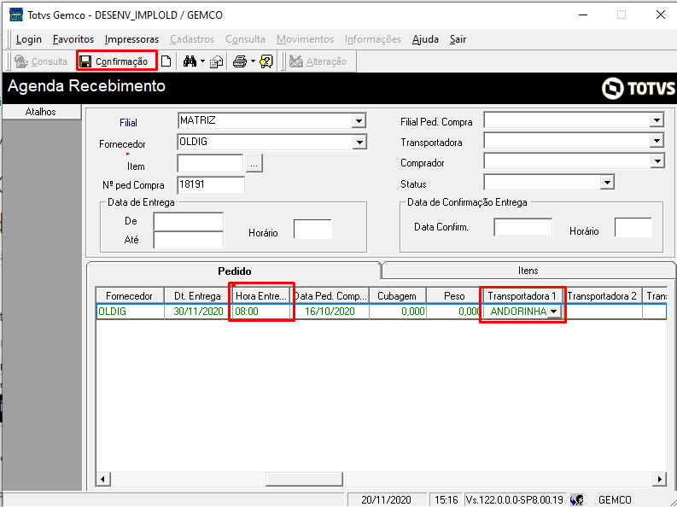Click the Item lookup ellipsis button
The image size is (677, 507).
pyautogui.click(x=254, y=164)
